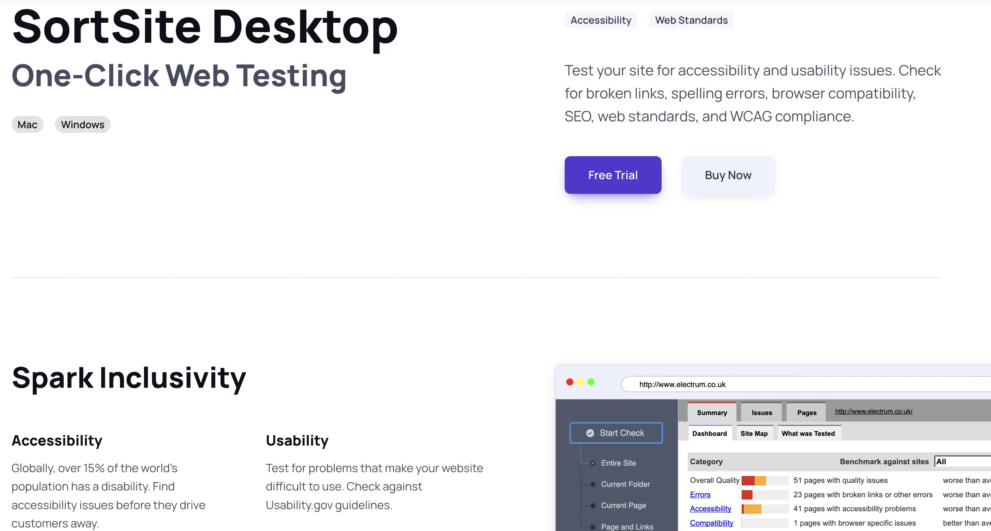Select the Entire Site radio option
Image resolution: width=991 pixels, height=531 pixels.
click(593, 463)
